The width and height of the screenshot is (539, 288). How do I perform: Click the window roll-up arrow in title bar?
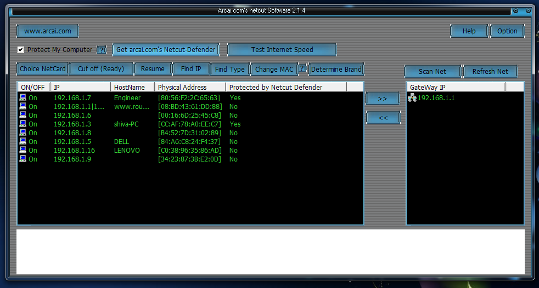point(515,11)
